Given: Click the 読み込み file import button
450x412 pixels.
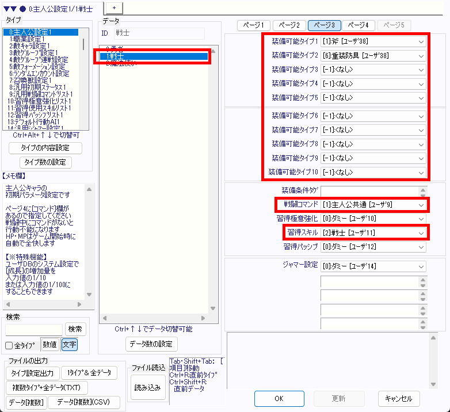Looking at the screenshot, I should (x=147, y=388).
